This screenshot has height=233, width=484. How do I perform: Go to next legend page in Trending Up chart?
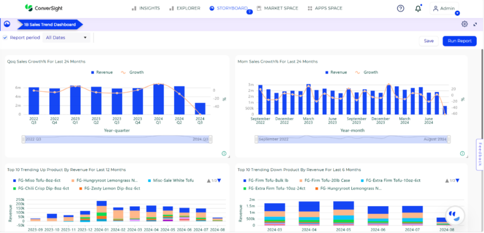click(x=219, y=181)
